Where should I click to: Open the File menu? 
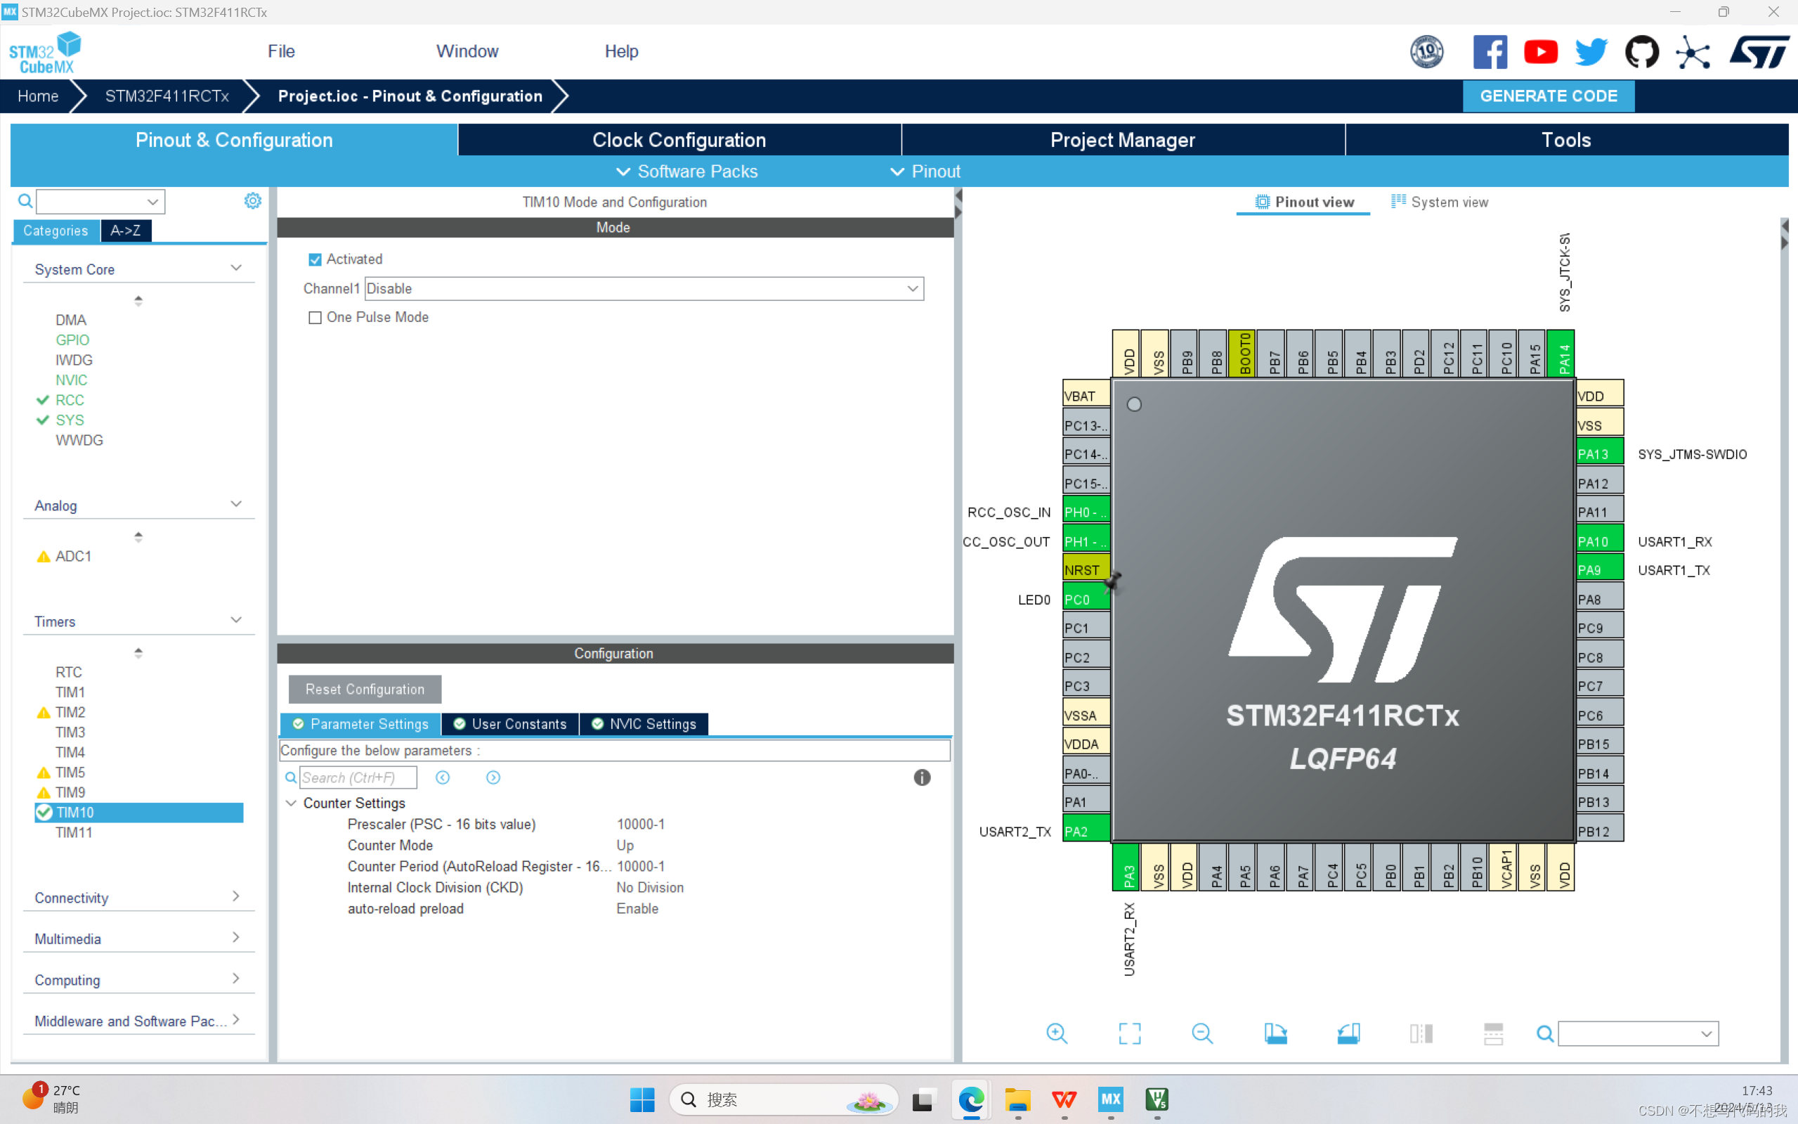[281, 51]
